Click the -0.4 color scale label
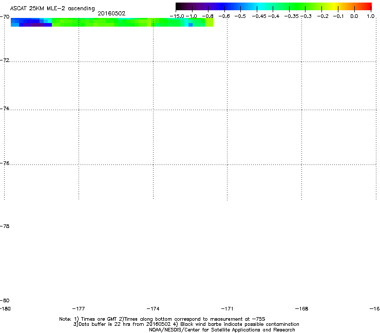The width and height of the screenshot is (380, 333). [x=274, y=16]
